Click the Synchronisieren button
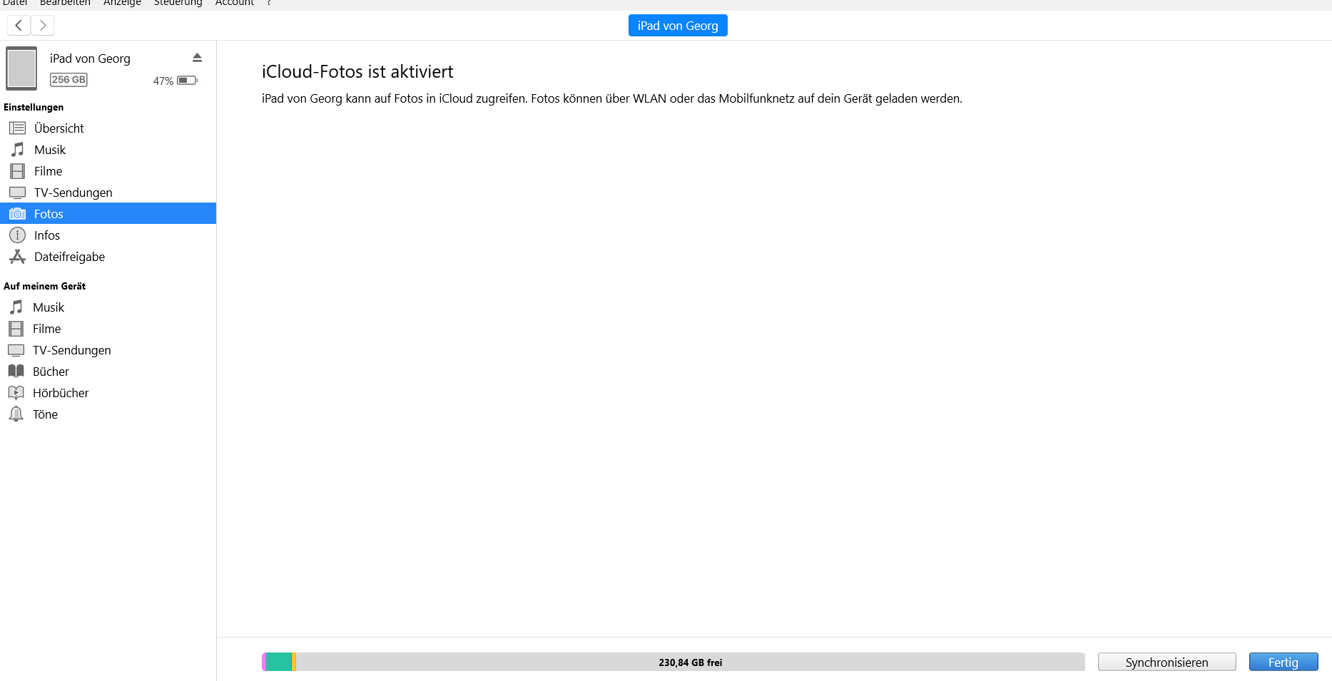 tap(1167, 662)
